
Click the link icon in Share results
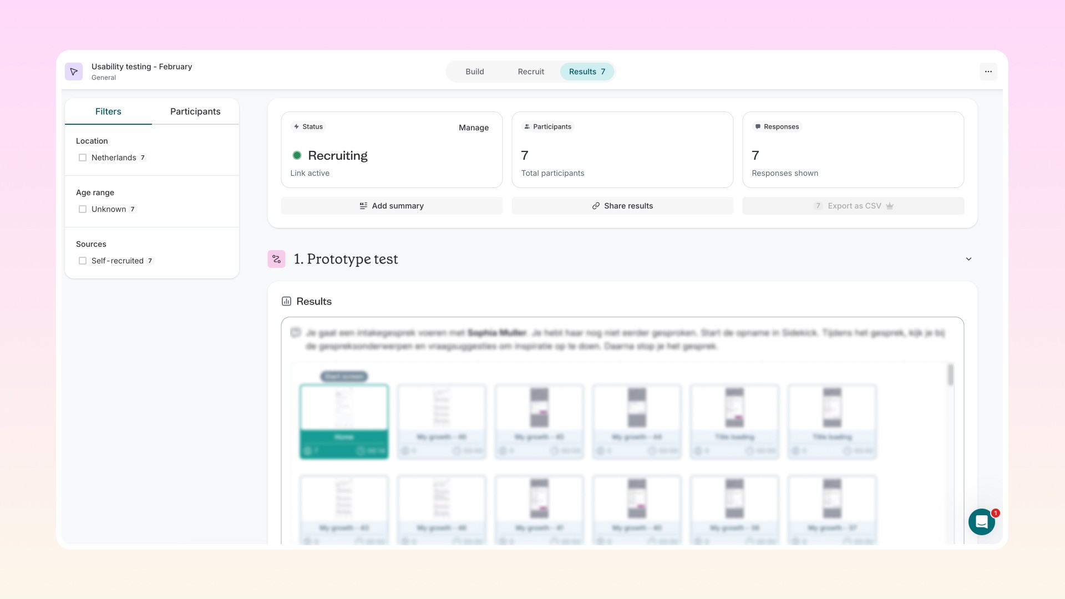pos(596,206)
